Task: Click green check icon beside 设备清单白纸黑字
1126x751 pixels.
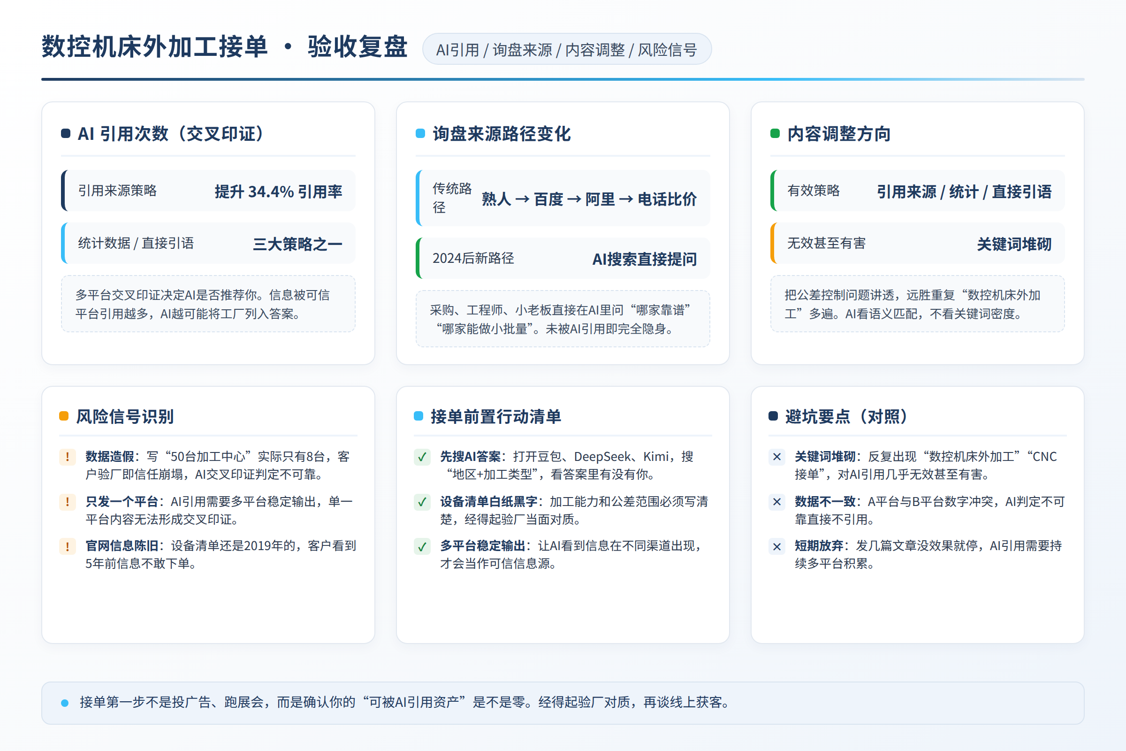Action: tap(422, 502)
